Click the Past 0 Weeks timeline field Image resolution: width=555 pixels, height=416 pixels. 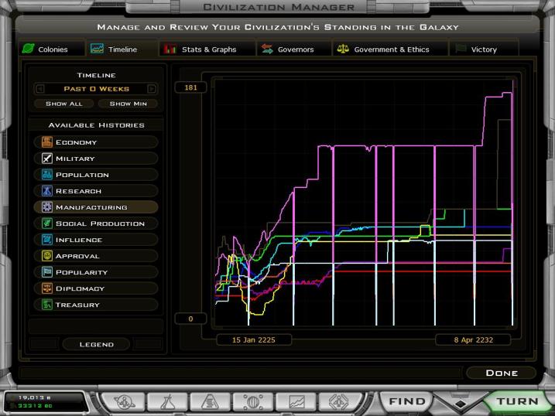tap(96, 89)
